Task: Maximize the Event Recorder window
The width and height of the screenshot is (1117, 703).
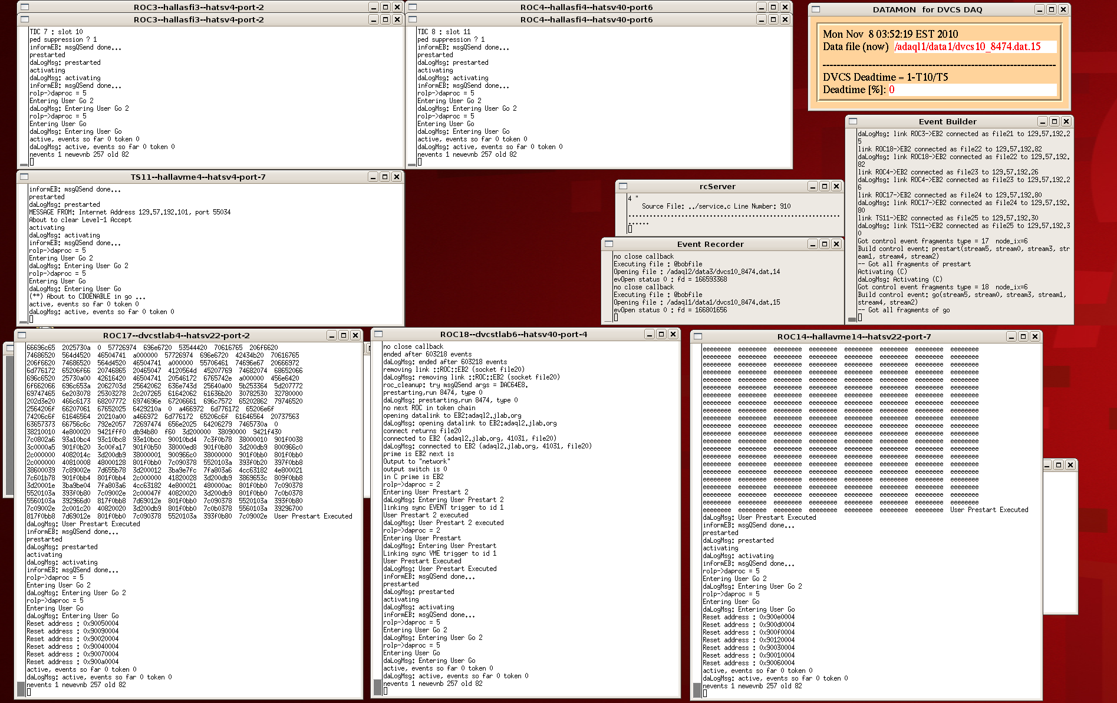Action: [825, 244]
